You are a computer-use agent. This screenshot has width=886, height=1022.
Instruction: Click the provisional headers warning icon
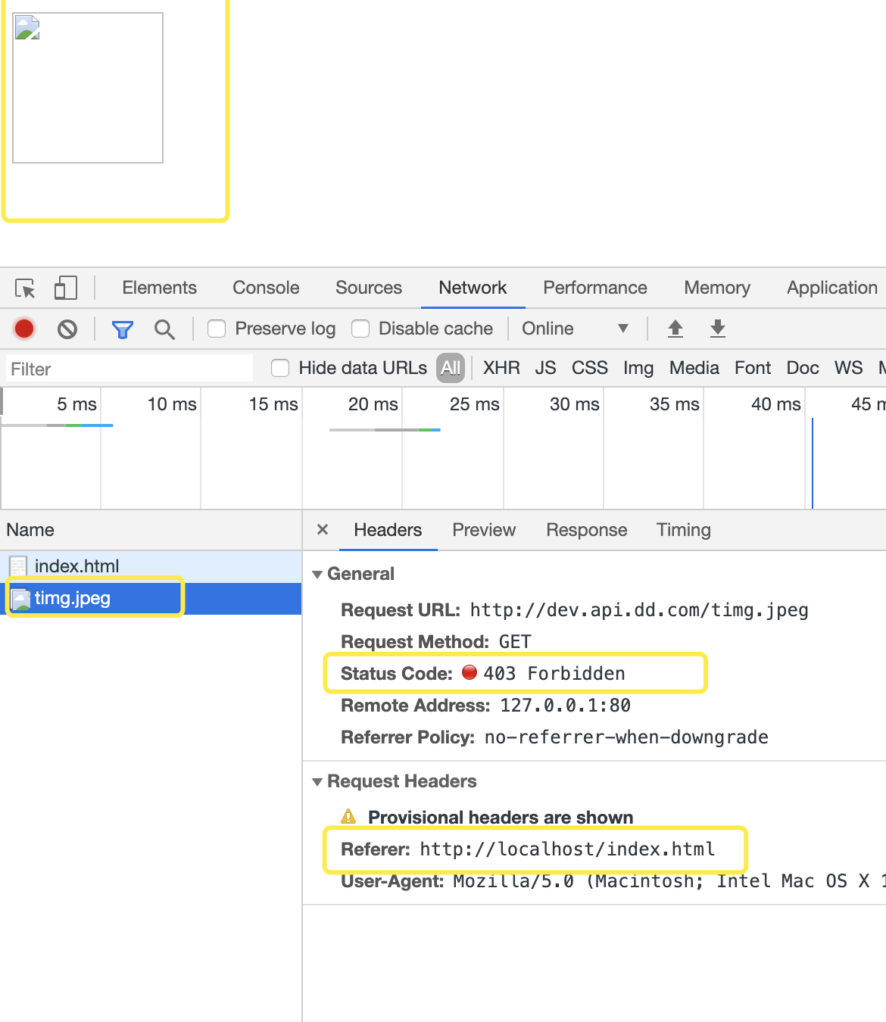point(348,816)
